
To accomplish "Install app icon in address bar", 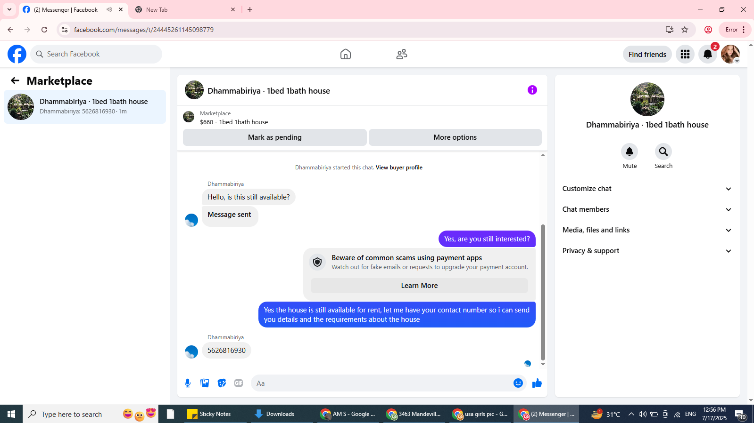I will (669, 30).
